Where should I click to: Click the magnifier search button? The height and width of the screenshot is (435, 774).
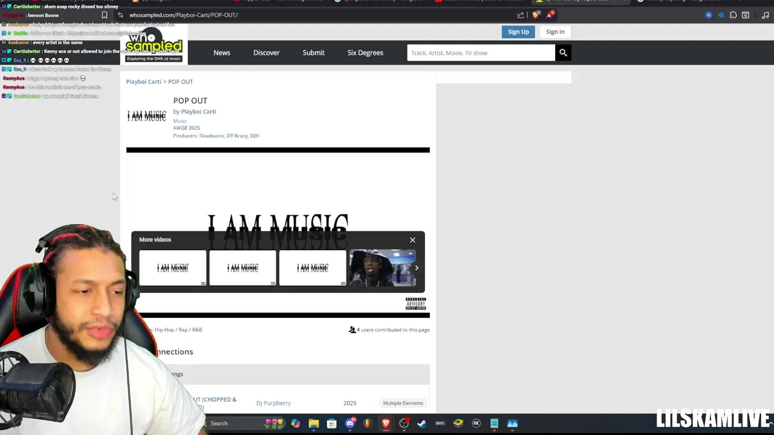[563, 53]
